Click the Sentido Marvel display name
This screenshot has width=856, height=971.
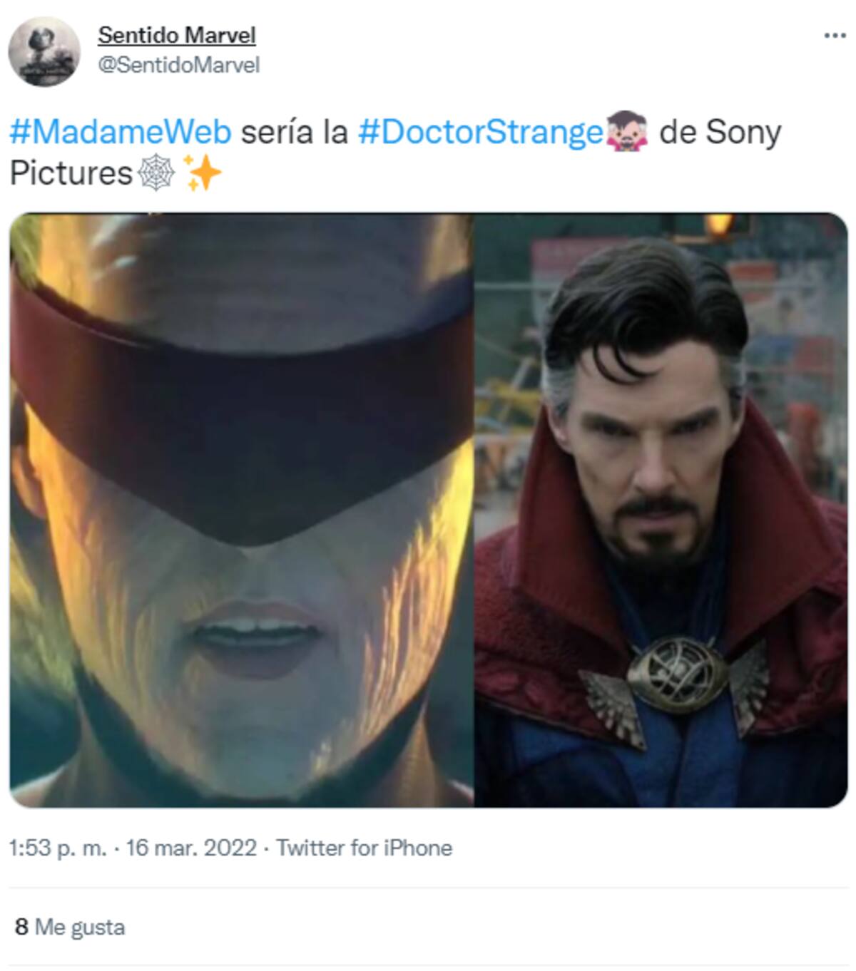[x=176, y=34]
